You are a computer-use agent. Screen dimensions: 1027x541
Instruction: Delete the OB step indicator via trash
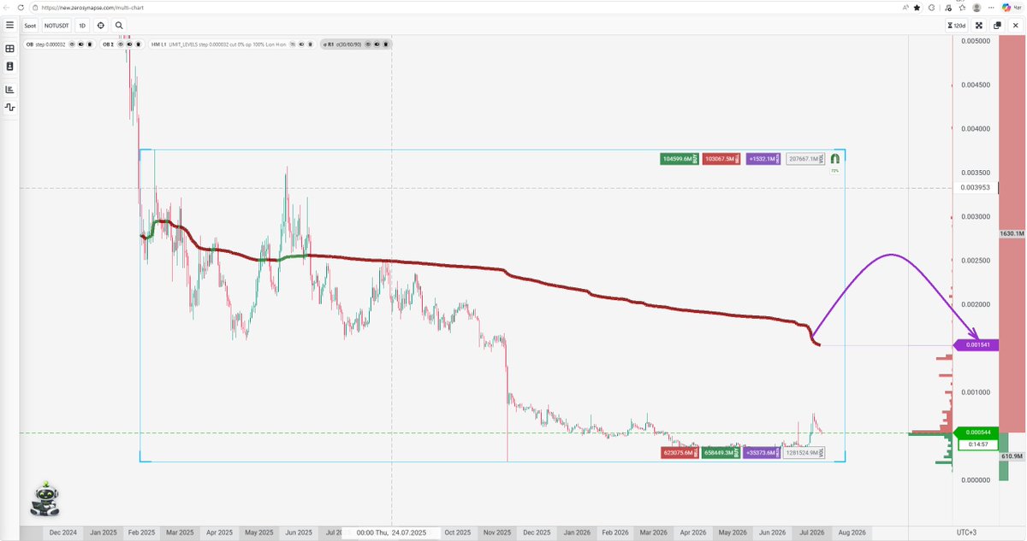[90, 44]
